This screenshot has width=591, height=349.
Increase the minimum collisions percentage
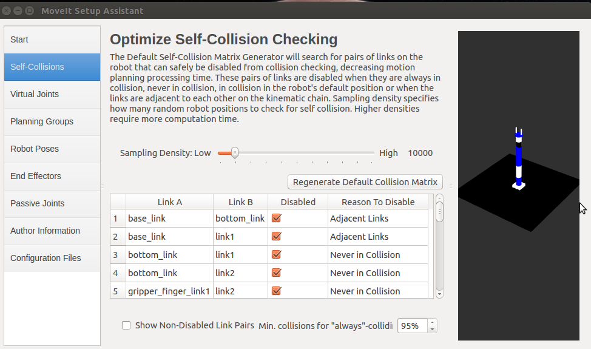pos(432,323)
